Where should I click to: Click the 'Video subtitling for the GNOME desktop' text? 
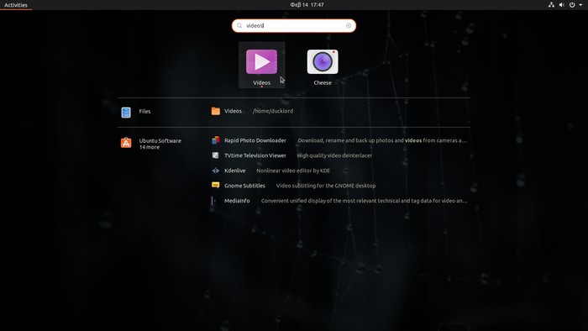click(x=326, y=186)
